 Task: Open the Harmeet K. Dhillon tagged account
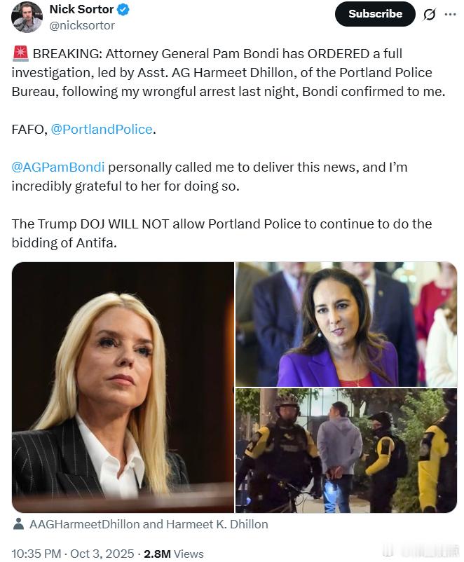(x=217, y=524)
